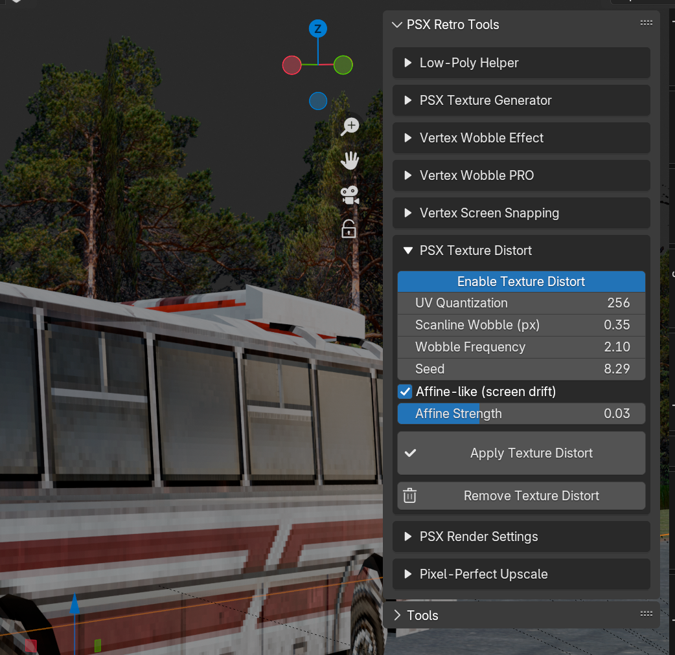Click the Affine Strength slider

point(521,414)
